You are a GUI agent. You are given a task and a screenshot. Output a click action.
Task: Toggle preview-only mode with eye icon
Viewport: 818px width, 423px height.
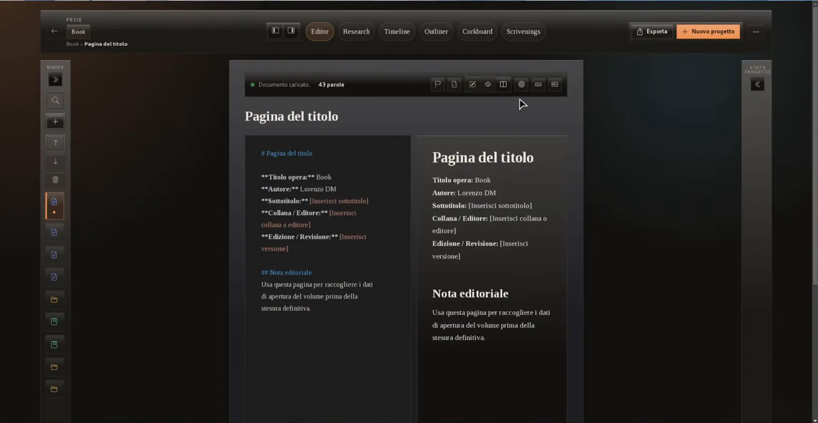pyautogui.click(x=488, y=84)
